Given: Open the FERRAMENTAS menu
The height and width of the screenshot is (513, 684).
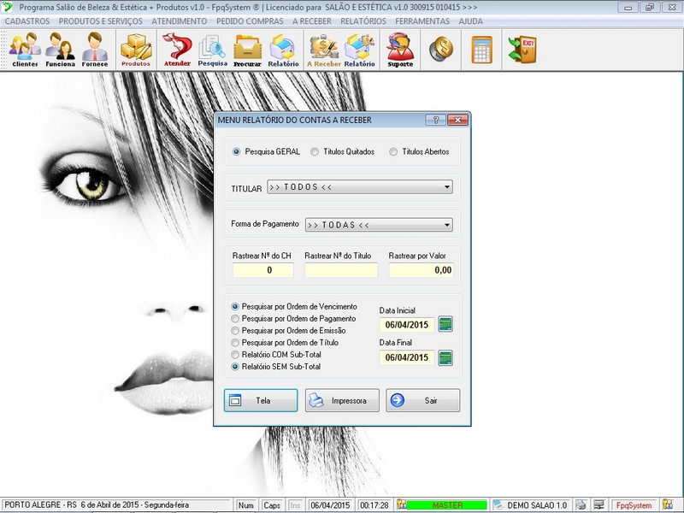Looking at the screenshot, I should click(x=422, y=21).
